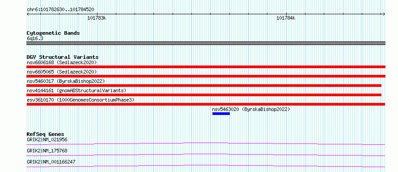Open nsv4144161 (gnomADStructuralVariants) label
The width and height of the screenshot is (398, 172).
[x=76, y=90]
